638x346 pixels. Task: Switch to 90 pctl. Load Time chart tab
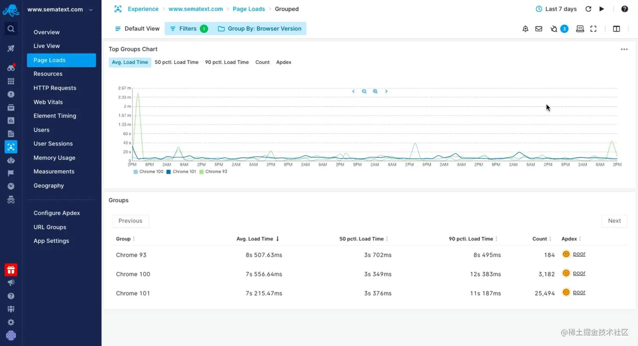click(227, 62)
